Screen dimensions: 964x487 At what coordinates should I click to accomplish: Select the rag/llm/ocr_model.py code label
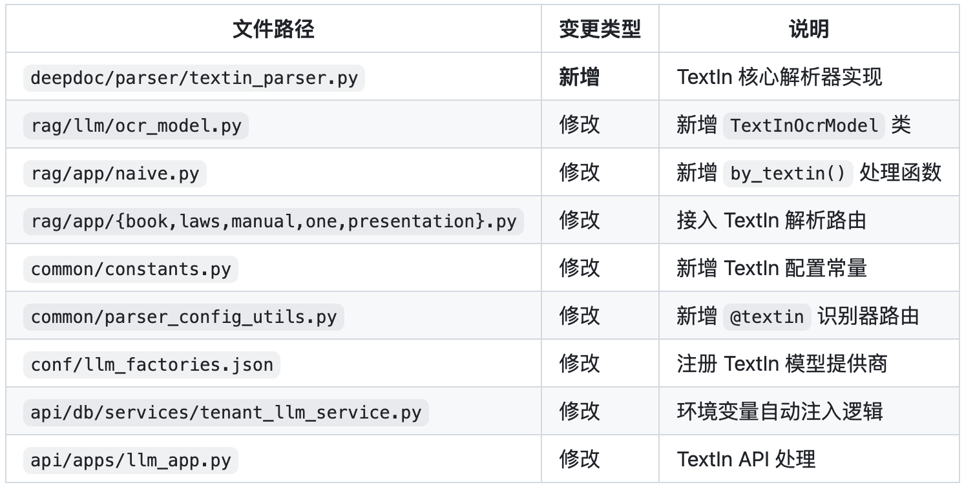(136, 125)
